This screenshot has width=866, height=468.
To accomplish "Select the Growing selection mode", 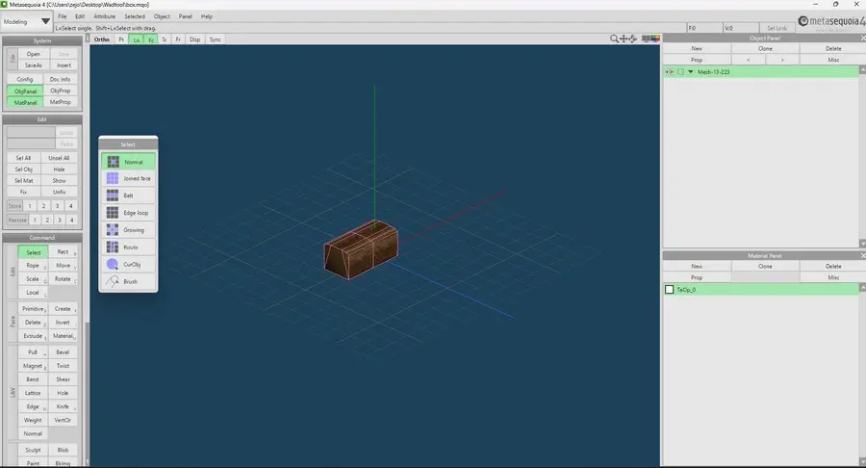I will coord(128,230).
